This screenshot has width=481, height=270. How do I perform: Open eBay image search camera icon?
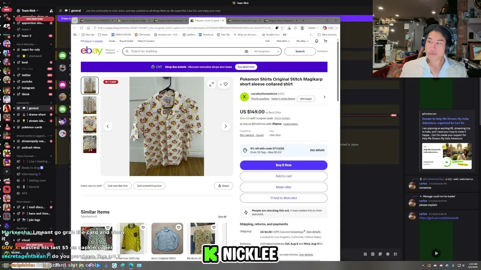[x=247, y=51]
